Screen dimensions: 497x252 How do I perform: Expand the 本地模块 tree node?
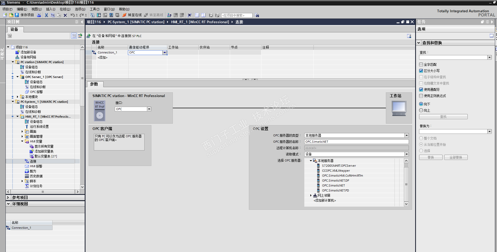(18, 97)
